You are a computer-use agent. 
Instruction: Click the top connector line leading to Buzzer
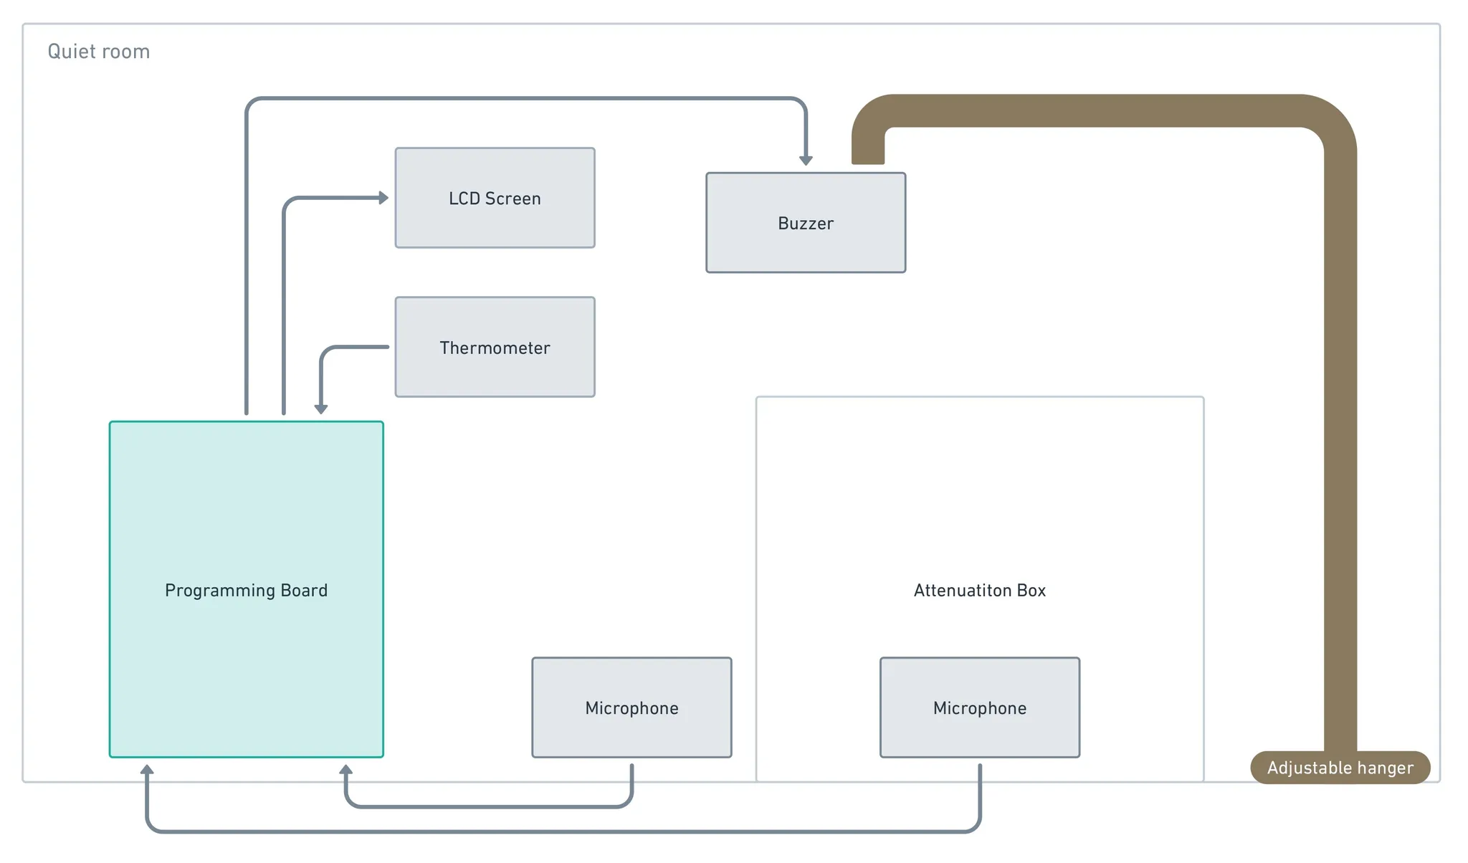(x=523, y=98)
